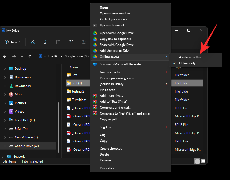Expand the Downloads tree node
The width and height of the screenshot is (230, 180).
pyautogui.click(x=5, y=86)
